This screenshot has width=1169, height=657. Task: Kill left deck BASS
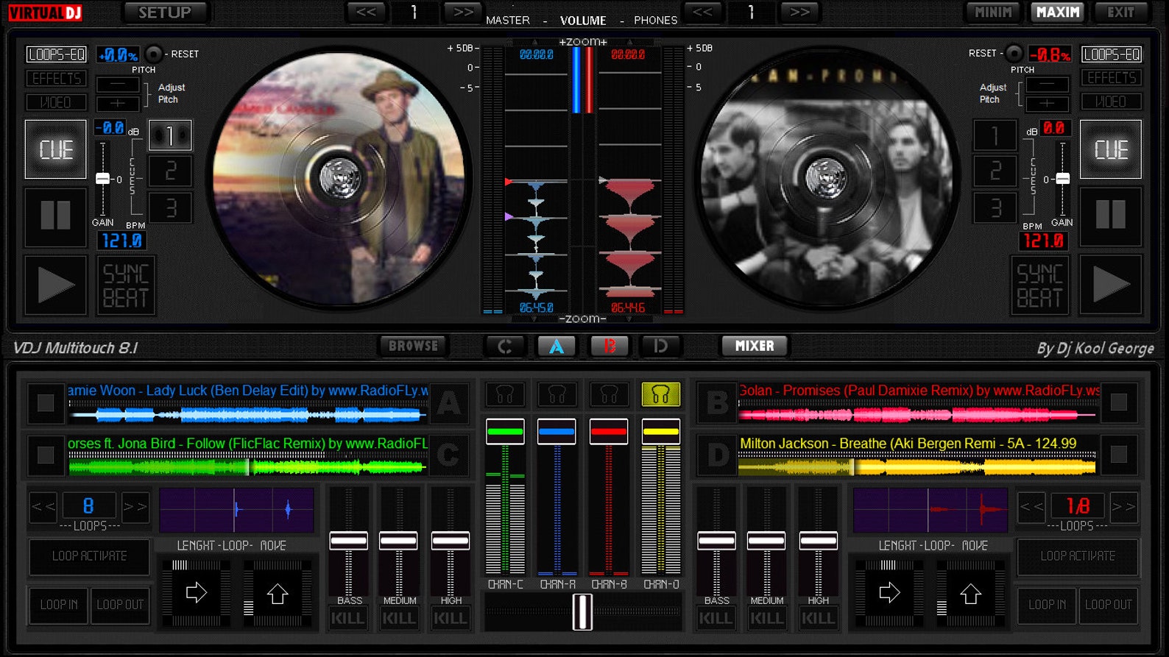click(348, 619)
